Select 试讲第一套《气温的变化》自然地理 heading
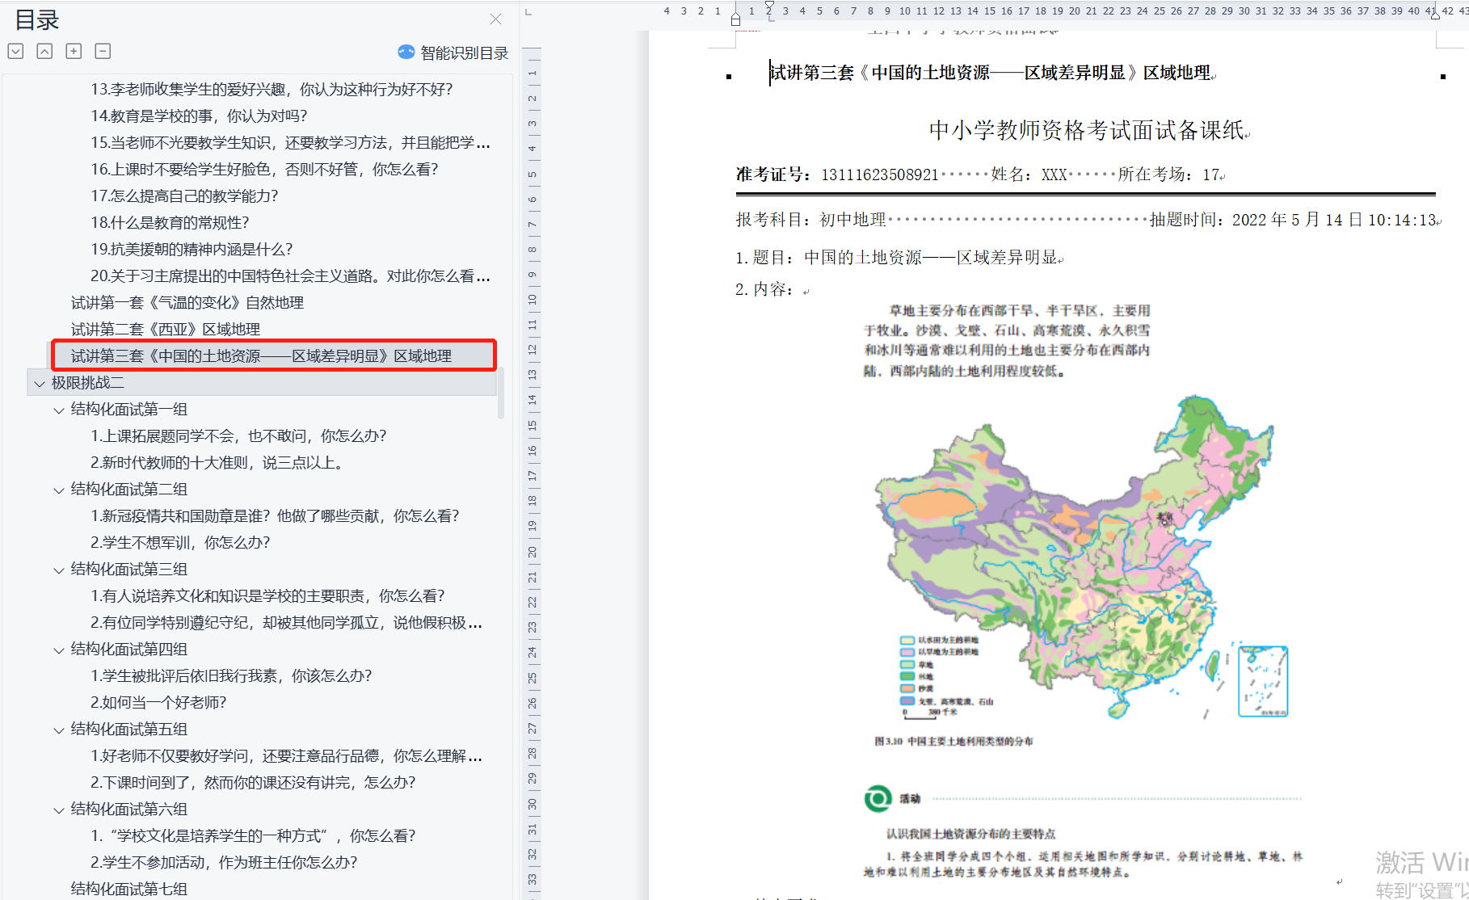This screenshot has width=1469, height=900. [x=187, y=303]
